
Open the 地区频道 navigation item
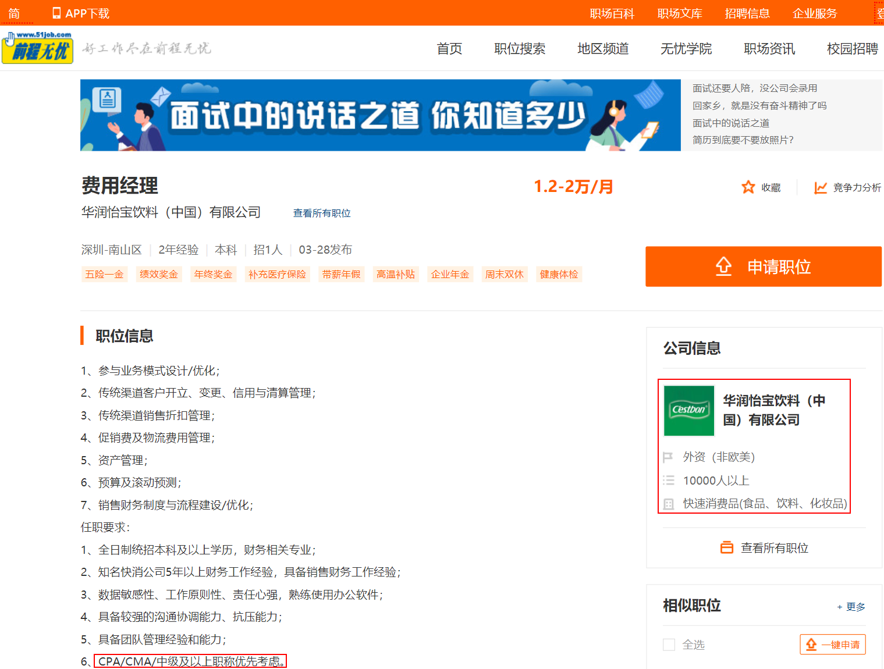603,49
